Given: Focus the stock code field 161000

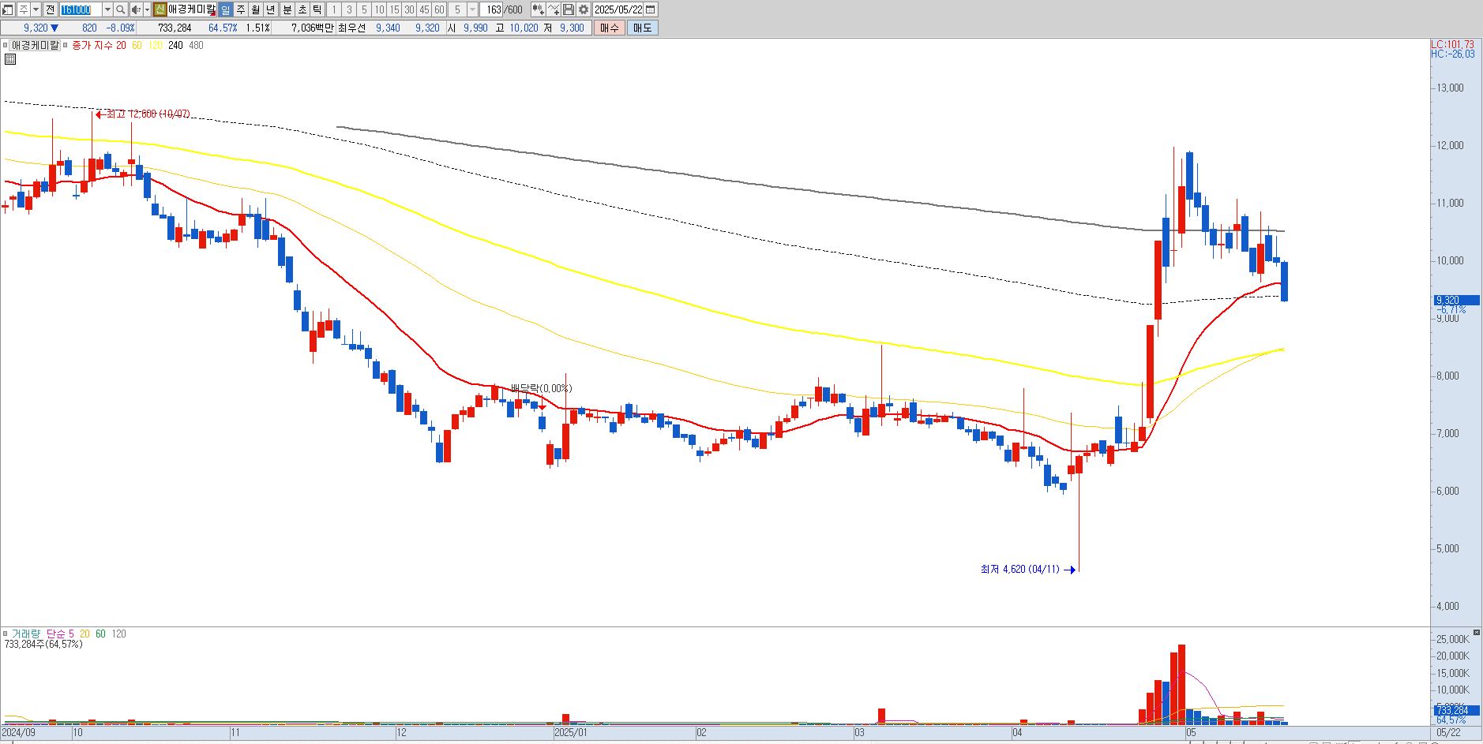Looking at the screenshot, I should point(81,9).
